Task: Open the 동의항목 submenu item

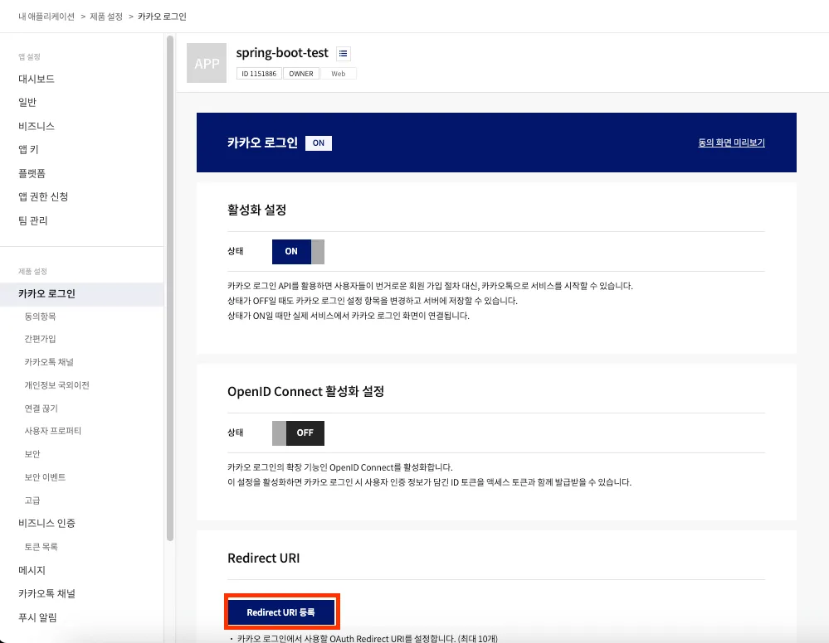Action: tap(40, 317)
